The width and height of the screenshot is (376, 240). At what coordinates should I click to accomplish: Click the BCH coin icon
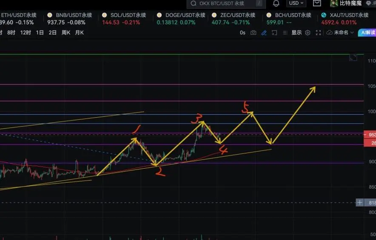click(x=269, y=15)
